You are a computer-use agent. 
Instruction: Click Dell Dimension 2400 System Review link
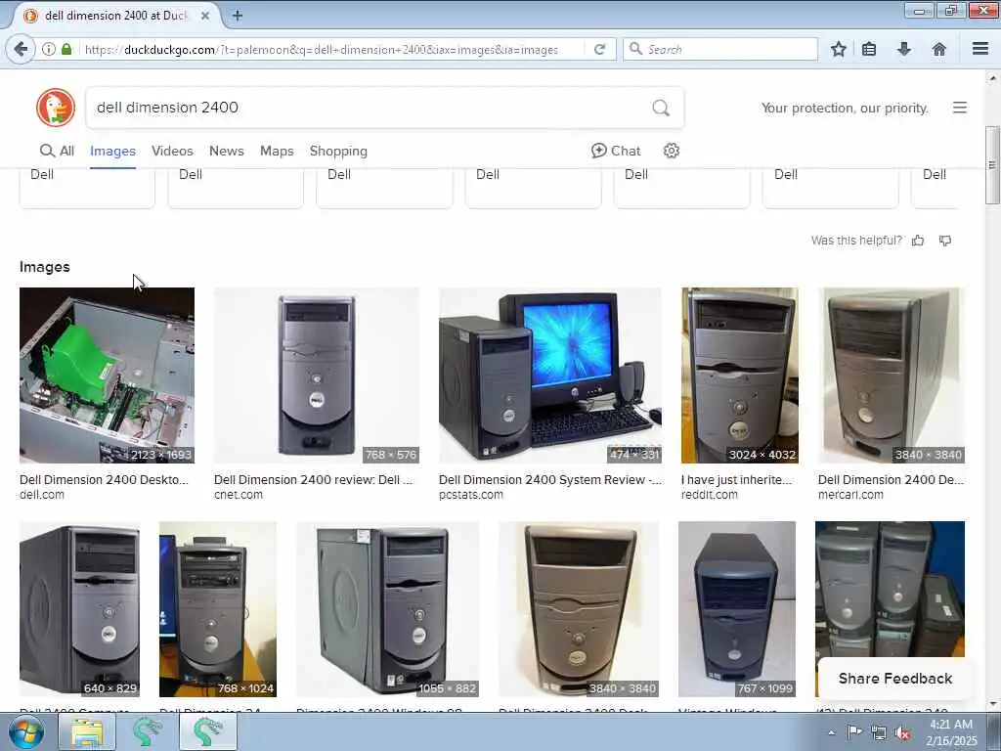pos(550,479)
